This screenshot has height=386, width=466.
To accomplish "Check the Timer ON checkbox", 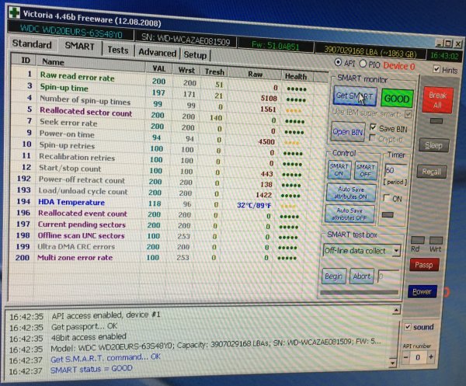I will (x=388, y=197).
